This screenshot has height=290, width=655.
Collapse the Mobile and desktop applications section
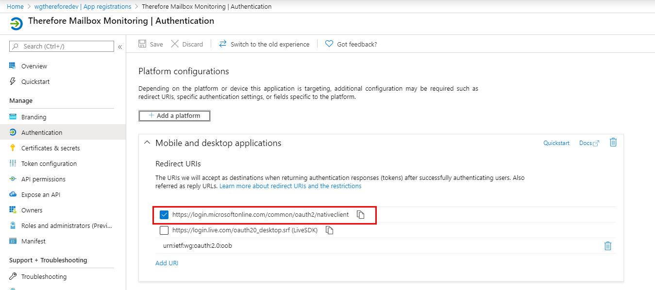(x=147, y=143)
